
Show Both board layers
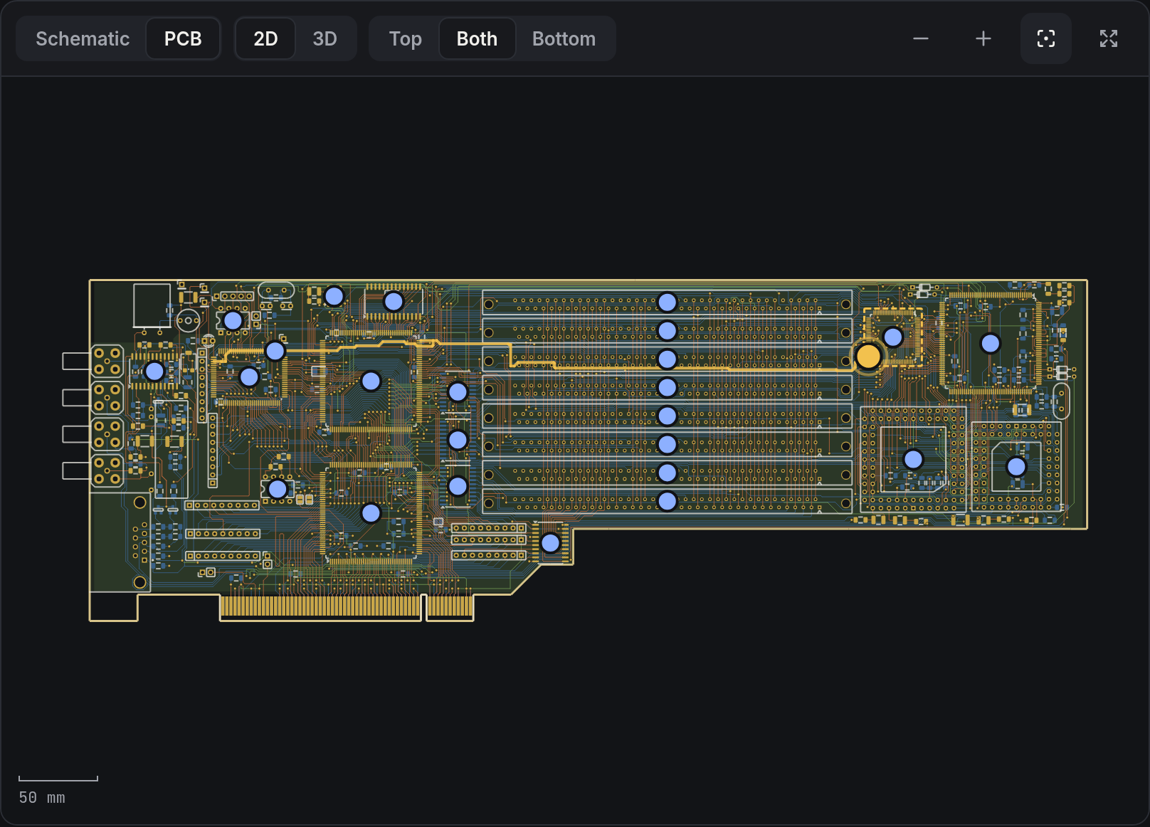pyautogui.click(x=477, y=38)
